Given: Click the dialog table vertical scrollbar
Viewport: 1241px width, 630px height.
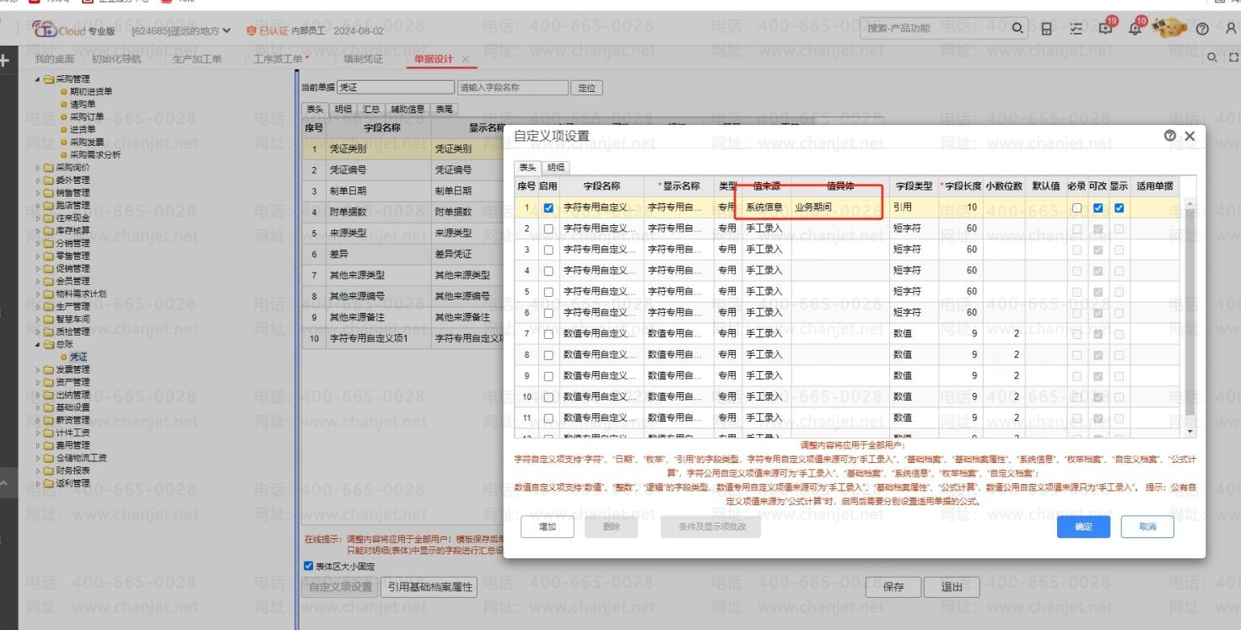Looking at the screenshot, I should (1190, 312).
